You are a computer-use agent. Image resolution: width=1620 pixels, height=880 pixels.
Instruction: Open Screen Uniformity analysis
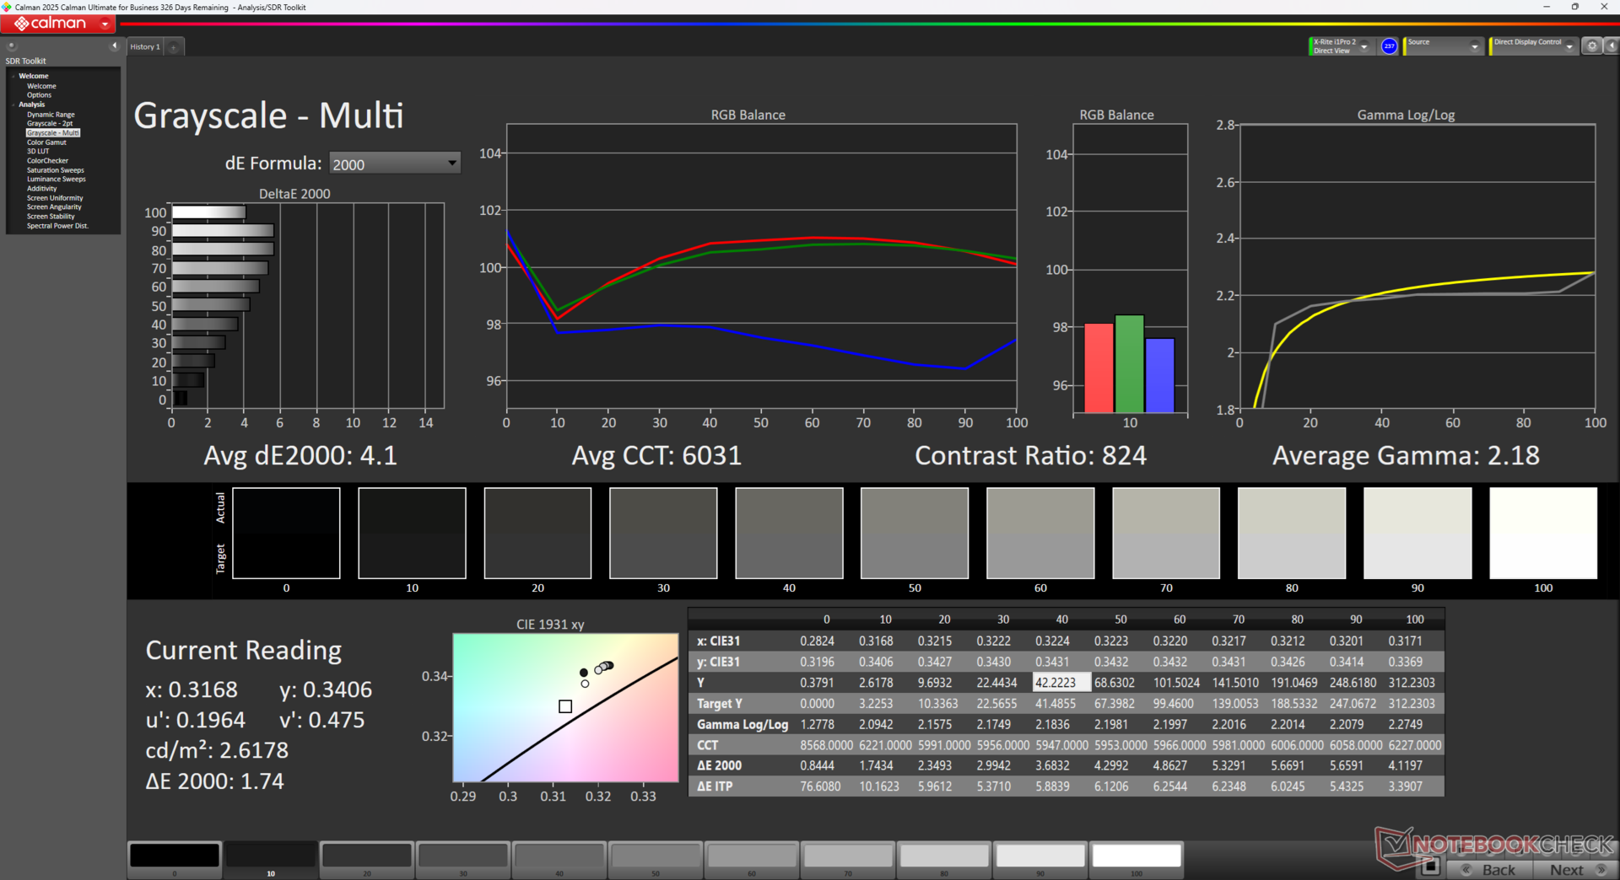[55, 198]
